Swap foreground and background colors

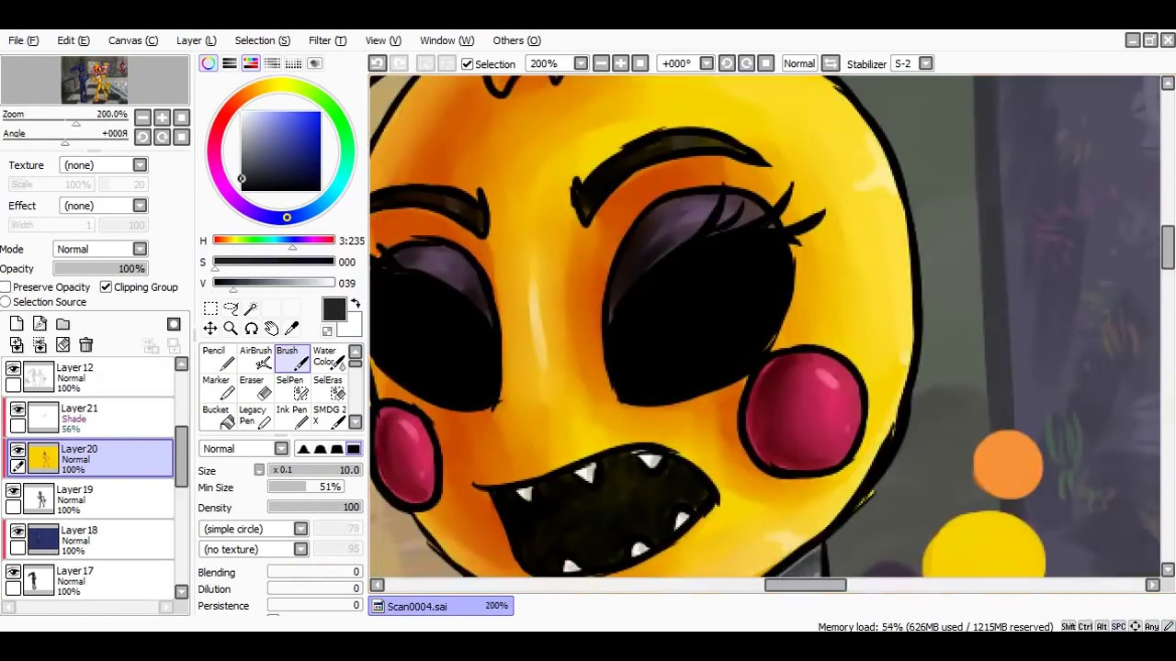(355, 304)
